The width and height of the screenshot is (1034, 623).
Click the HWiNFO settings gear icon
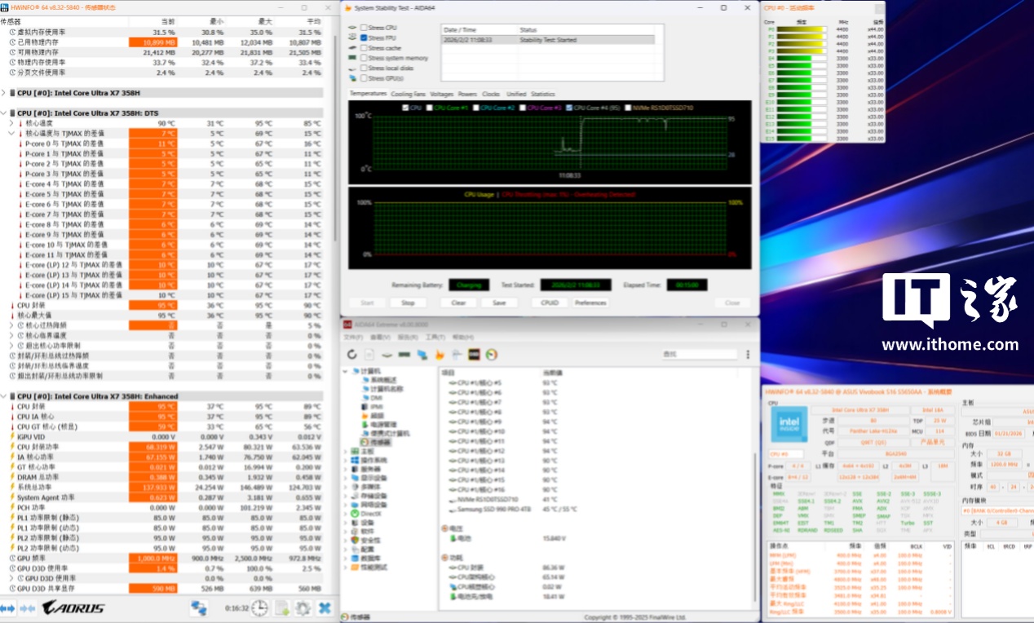303,608
